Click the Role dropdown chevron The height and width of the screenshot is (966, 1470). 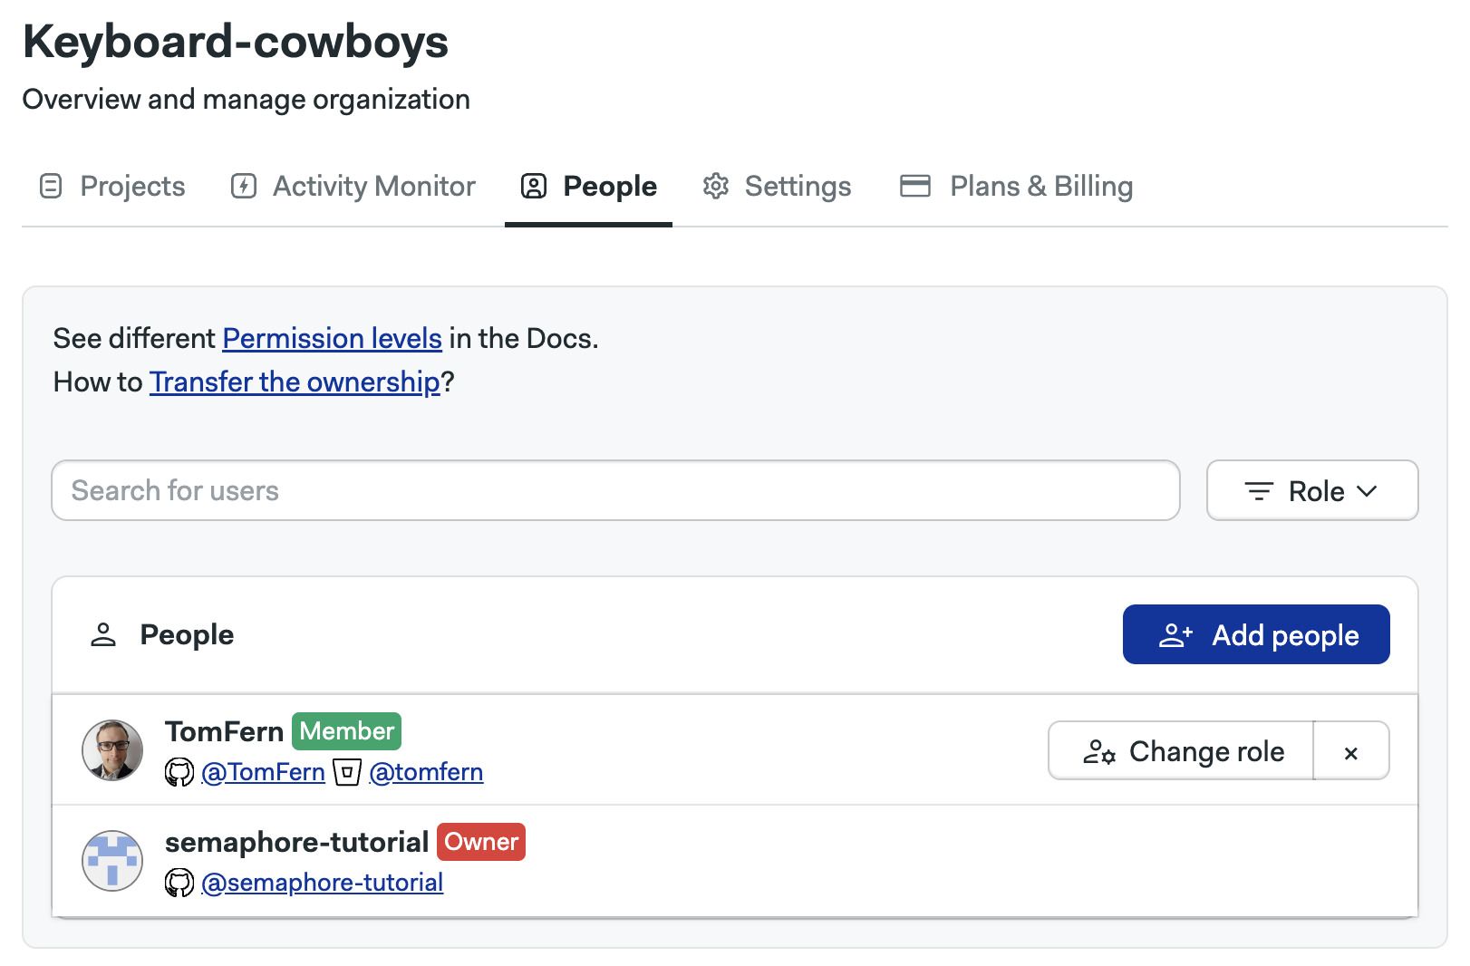tap(1367, 491)
